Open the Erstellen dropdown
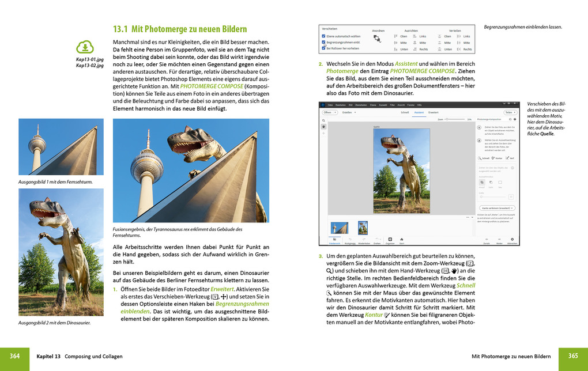The image size is (588, 371). click(x=349, y=112)
